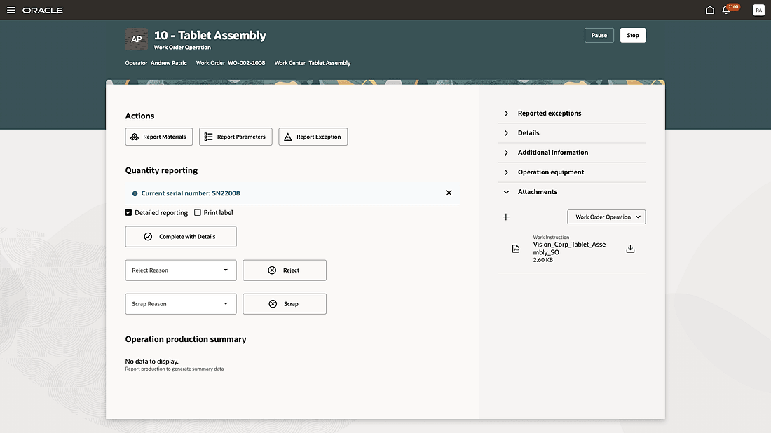Viewport: 771px width, 433px height.
Task: Open the Reject Reason dropdown
Action: pyautogui.click(x=181, y=270)
